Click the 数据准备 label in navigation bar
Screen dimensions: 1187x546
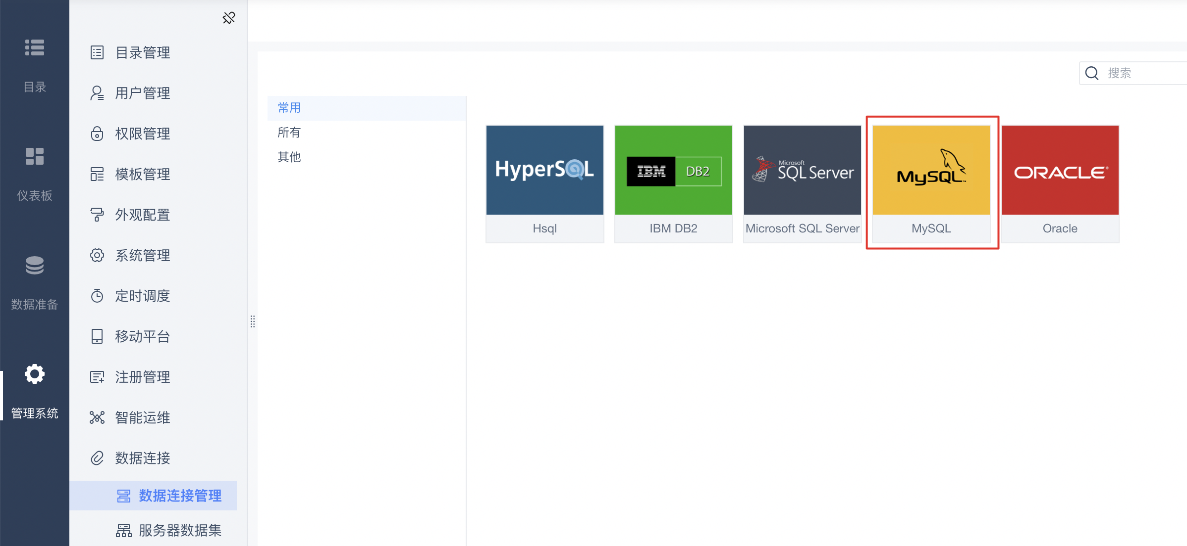[x=35, y=305]
